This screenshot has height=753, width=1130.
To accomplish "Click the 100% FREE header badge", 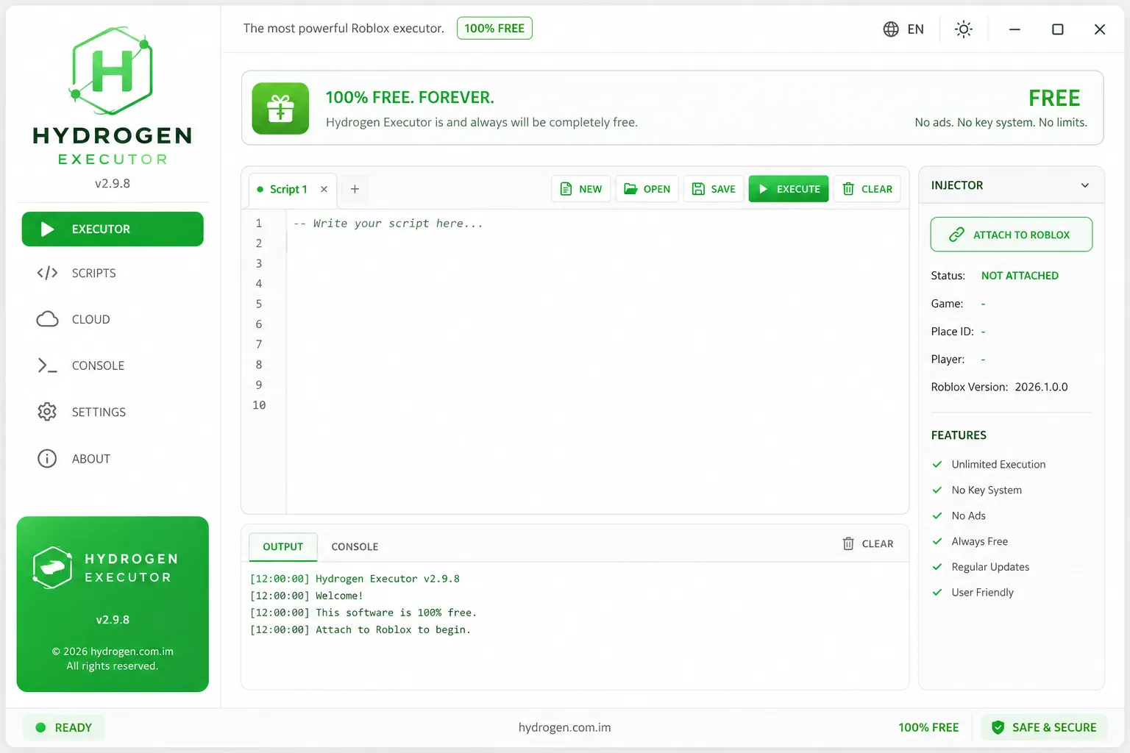I will 494,29.
